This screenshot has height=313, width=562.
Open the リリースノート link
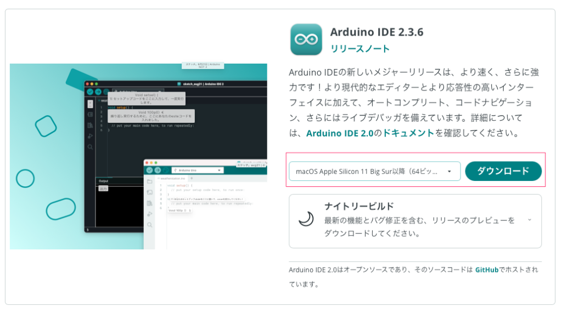pos(359,49)
